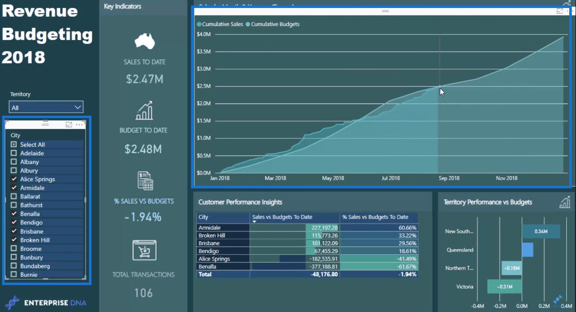Uncheck the Broken Hill checkbox
Screen dimensions: 576x312
(14, 240)
